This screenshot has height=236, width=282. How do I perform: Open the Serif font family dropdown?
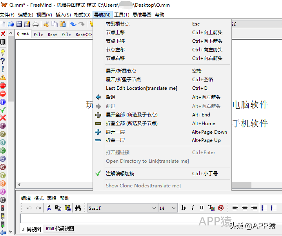(x=122, y=208)
